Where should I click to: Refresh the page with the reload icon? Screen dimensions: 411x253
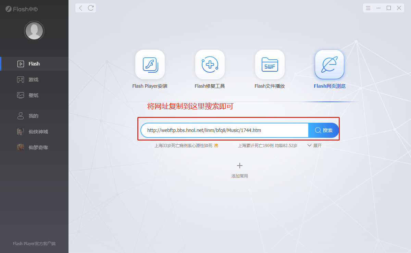[91, 8]
